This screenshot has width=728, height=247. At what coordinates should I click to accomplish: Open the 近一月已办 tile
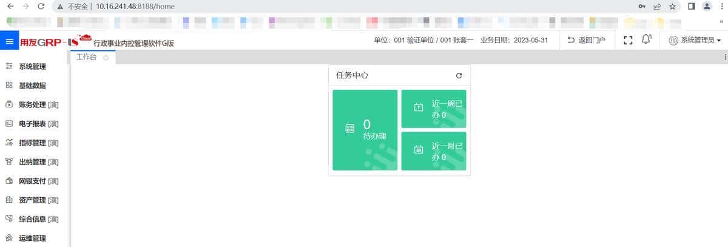tap(434, 151)
